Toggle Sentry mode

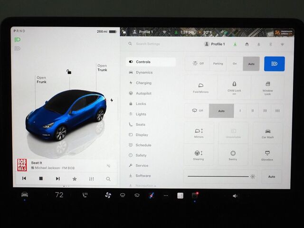click(x=233, y=155)
